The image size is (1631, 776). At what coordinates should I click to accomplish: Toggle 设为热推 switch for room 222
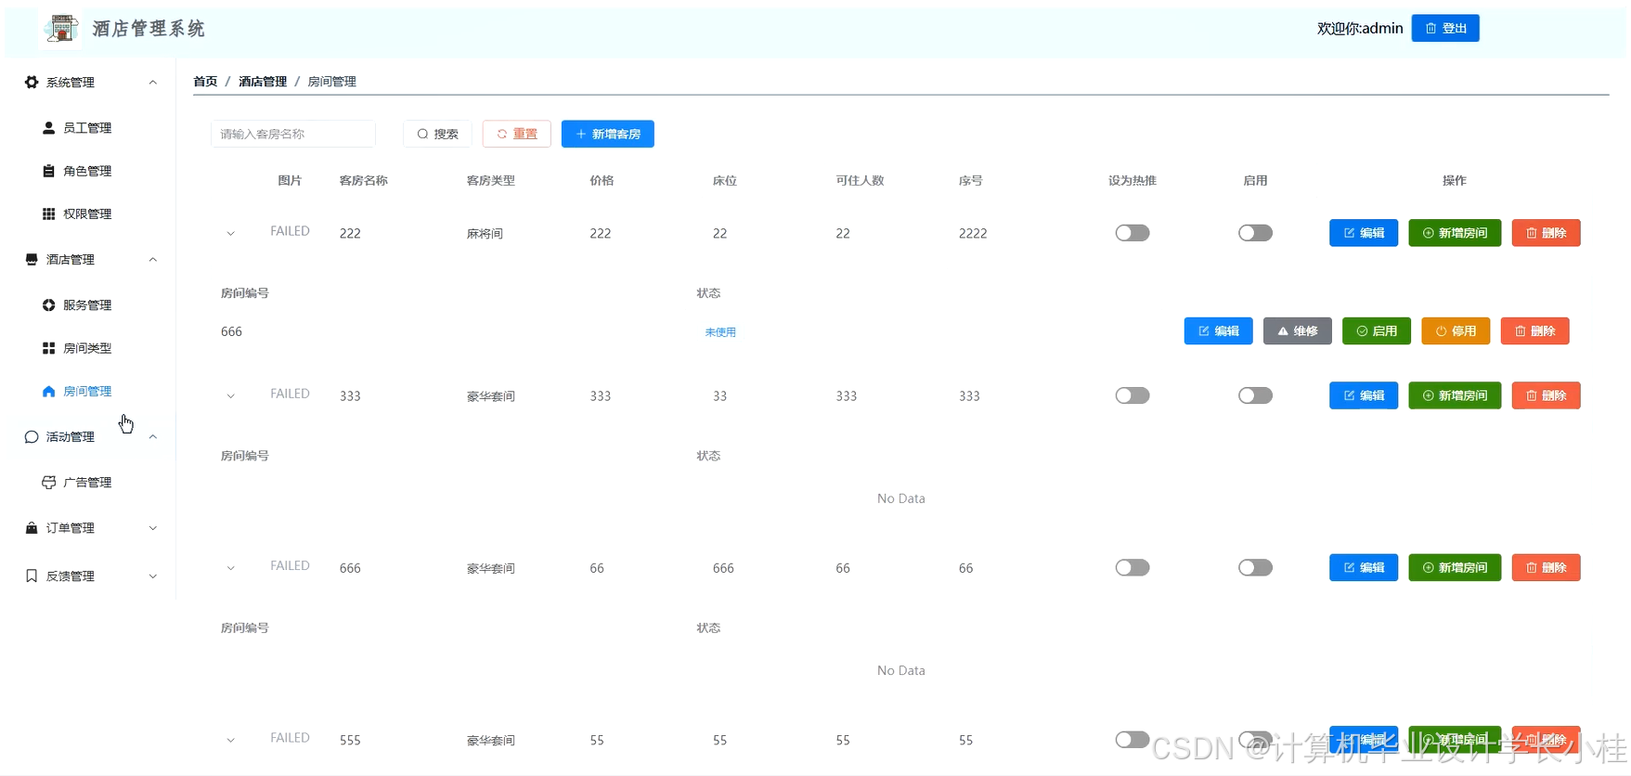pos(1133,233)
